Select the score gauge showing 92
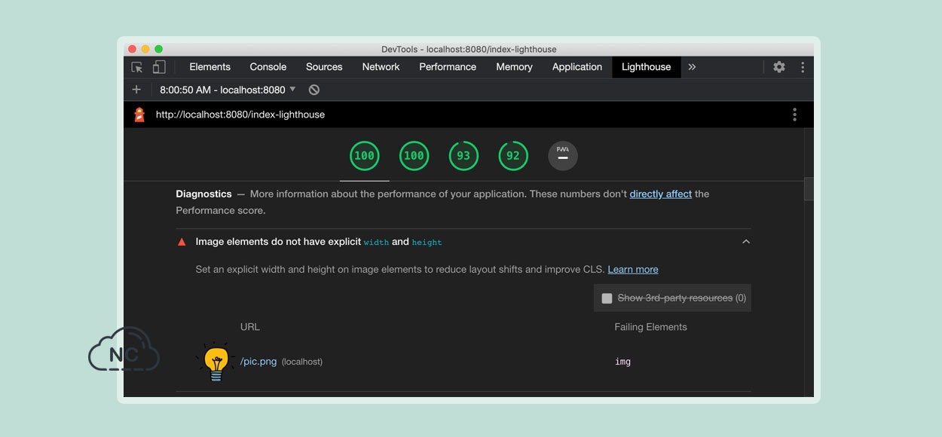 click(x=513, y=156)
